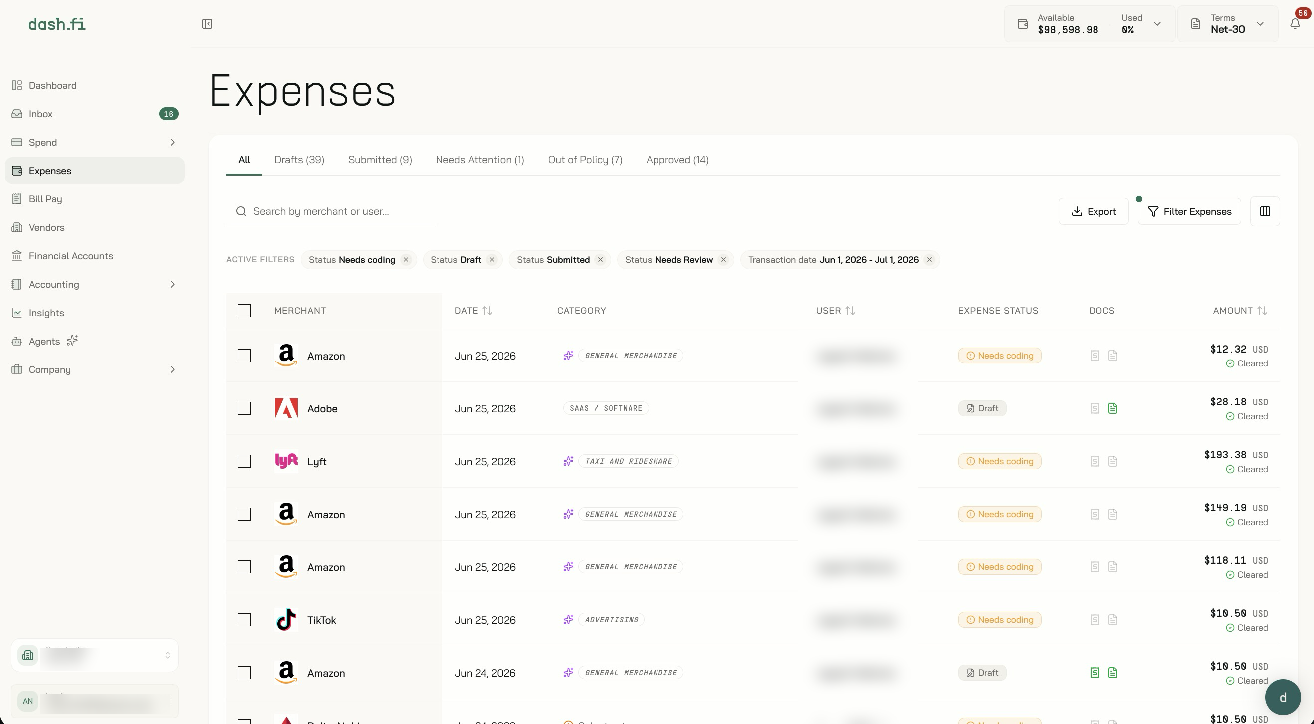This screenshot has height=724, width=1314.
Task: Click the AI sparkle icon beside Taxi and Rideshare
Action: click(x=568, y=461)
